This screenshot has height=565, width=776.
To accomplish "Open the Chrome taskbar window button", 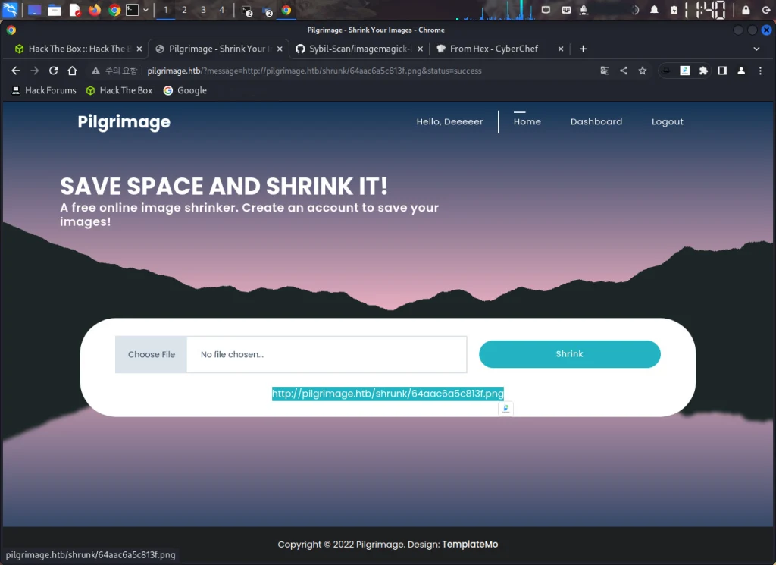I will [x=286, y=10].
